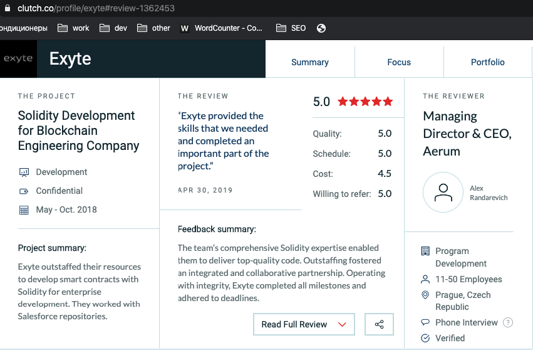The width and height of the screenshot is (533, 350).
Task: Open the WordCounter bookmark
Action: pyautogui.click(x=221, y=28)
